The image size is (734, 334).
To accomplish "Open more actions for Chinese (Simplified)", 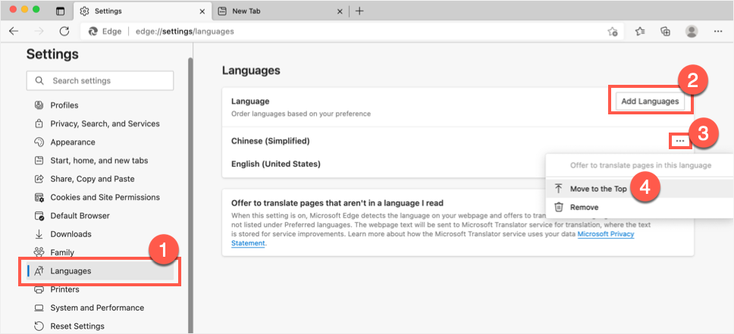I will 680,141.
